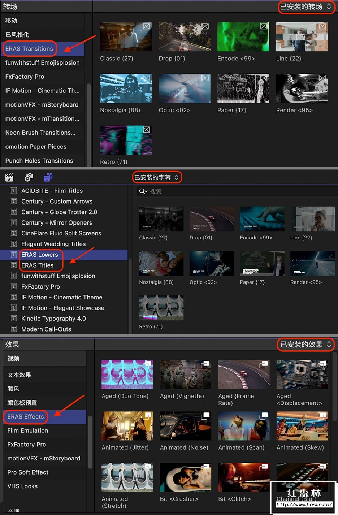Click the effect badge on Animated (Noise)

pos(205,416)
